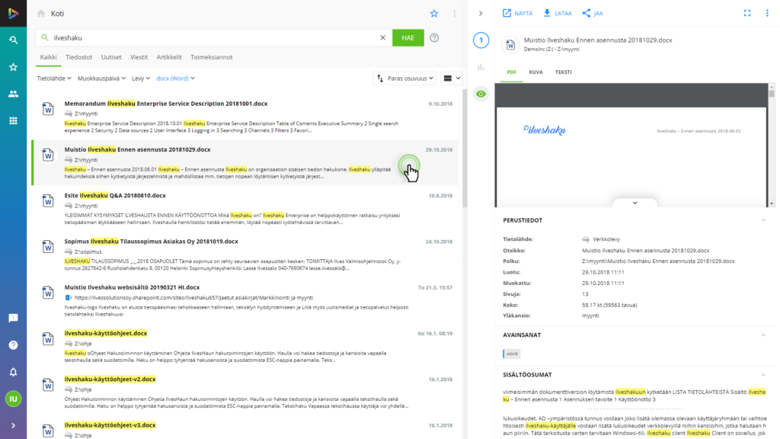Click the SharePoint URL under websisältö result
This screenshot has width=780, height=439.
point(193,298)
